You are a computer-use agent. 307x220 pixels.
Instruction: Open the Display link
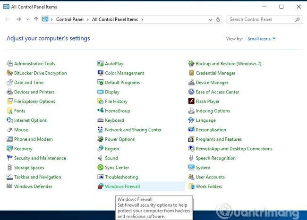click(x=112, y=92)
